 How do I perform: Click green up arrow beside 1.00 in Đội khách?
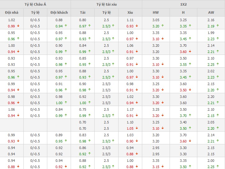click(65, 103)
